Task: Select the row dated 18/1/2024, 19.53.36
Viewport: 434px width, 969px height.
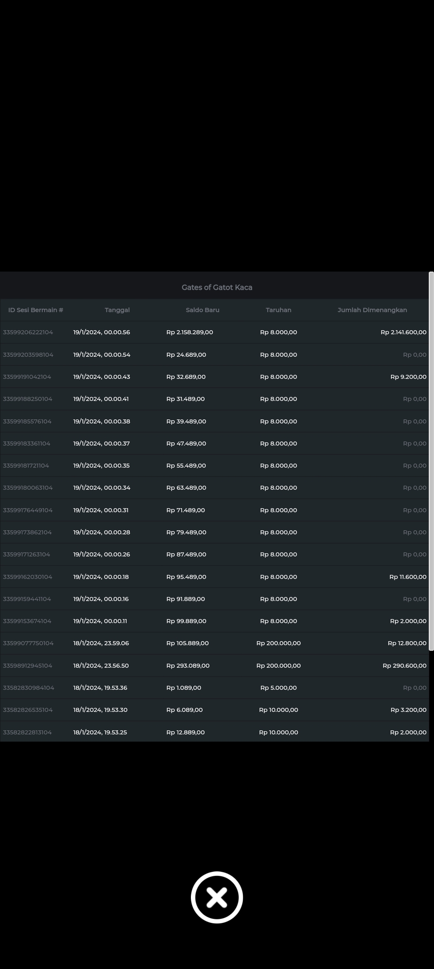Action: point(100,688)
